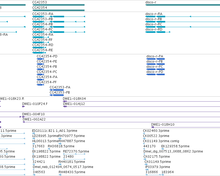The width and height of the screenshot is (220, 176).
Task: Click the CG42354-RE transcript glyph
Action: pos(39,53)
